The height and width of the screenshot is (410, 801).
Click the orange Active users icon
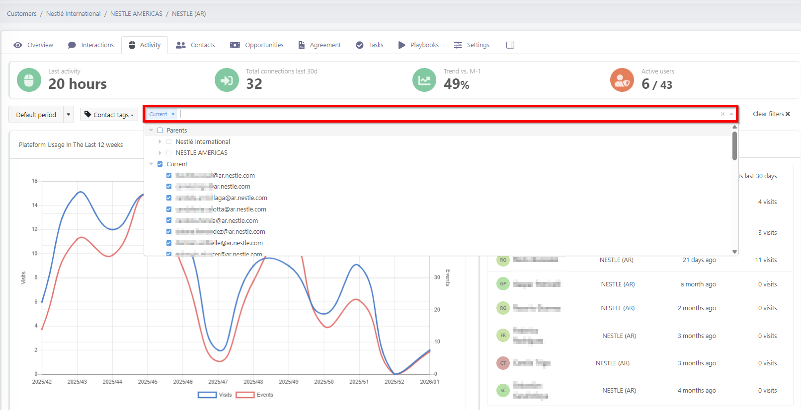(x=622, y=80)
